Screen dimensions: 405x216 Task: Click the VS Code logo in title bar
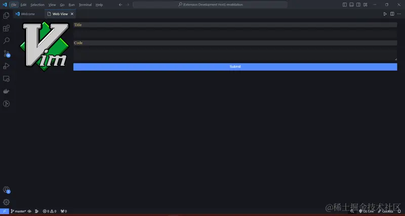click(x=5, y=5)
